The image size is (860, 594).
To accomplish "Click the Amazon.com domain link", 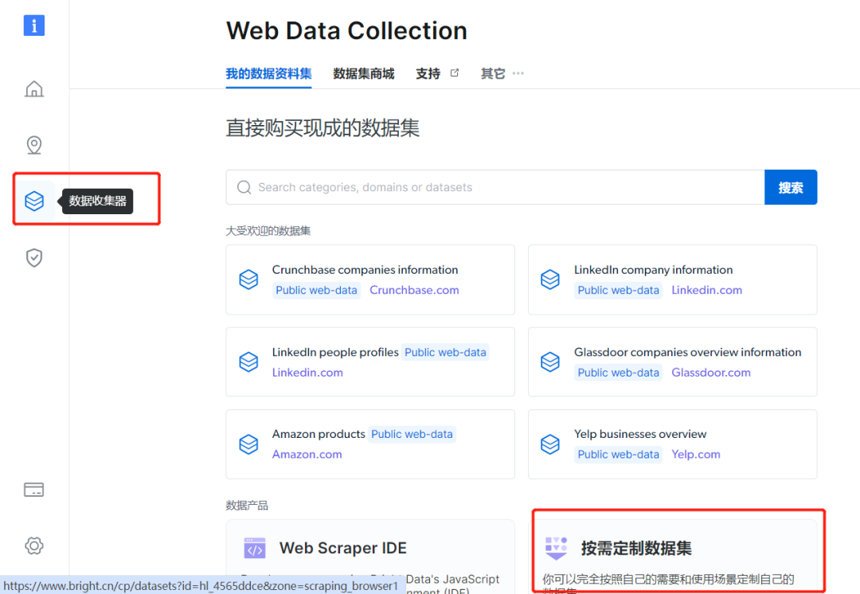I will click(x=307, y=454).
